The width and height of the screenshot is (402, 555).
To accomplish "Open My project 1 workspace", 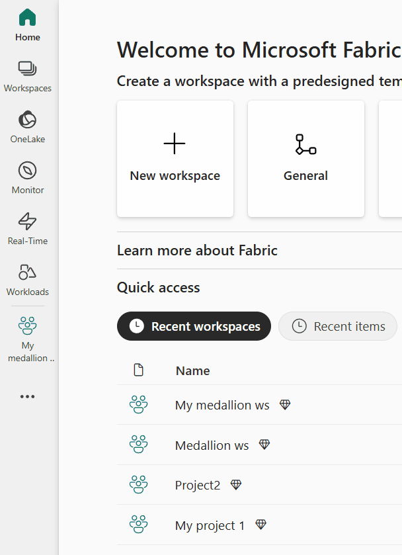I will (x=210, y=525).
